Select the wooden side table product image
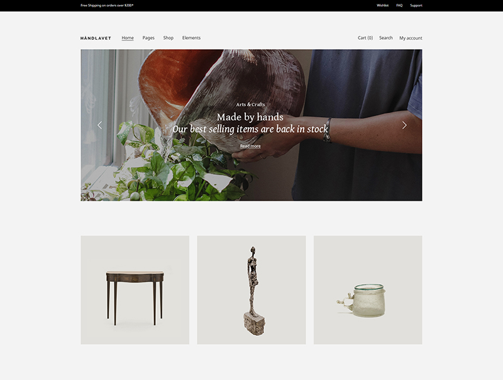This screenshot has width=503, height=380. pos(135,290)
